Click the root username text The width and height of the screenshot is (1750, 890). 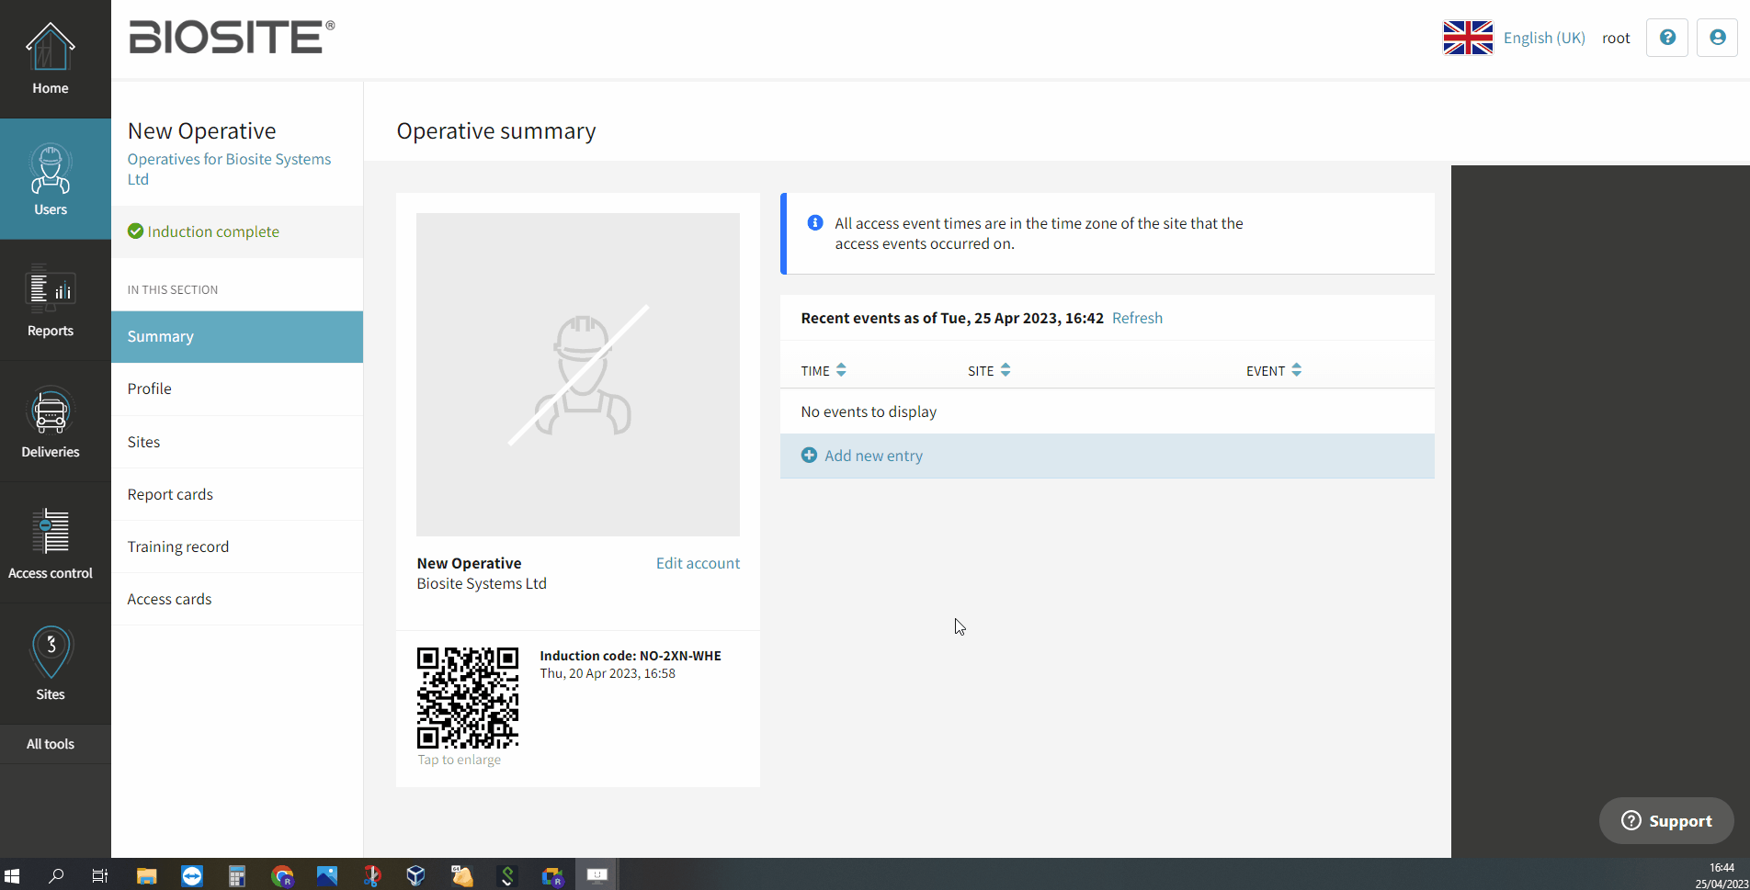coord(1616,38)
